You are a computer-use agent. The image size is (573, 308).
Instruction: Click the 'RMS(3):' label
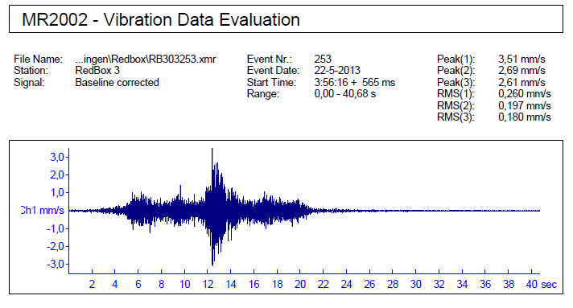(456, 117)
